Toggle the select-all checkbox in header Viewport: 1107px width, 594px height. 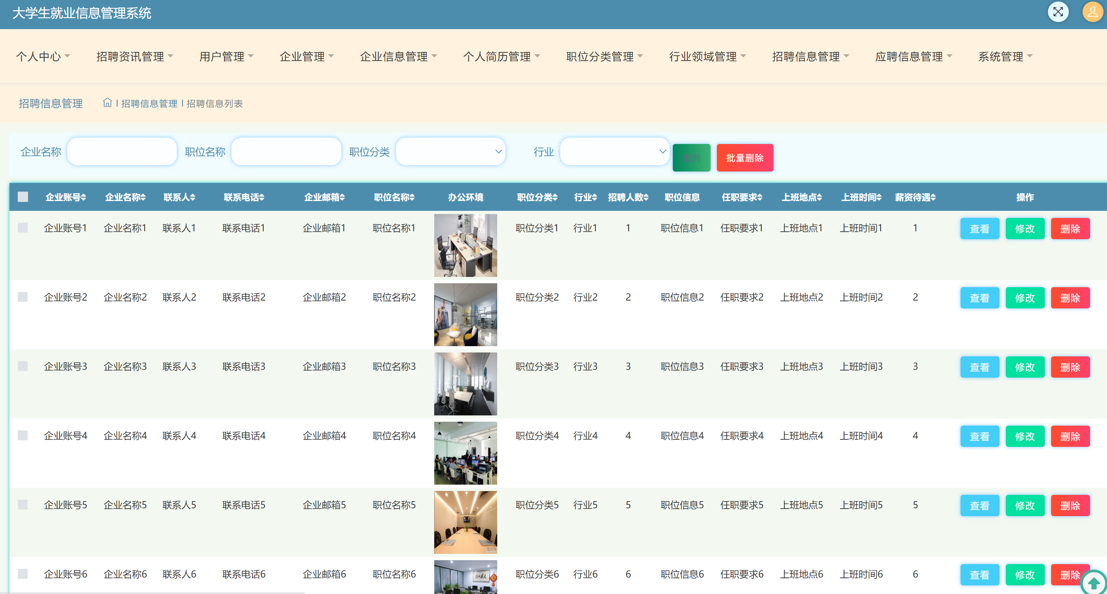23,197
